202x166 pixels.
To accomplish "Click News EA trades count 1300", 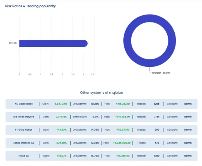I will pos(157,156).
